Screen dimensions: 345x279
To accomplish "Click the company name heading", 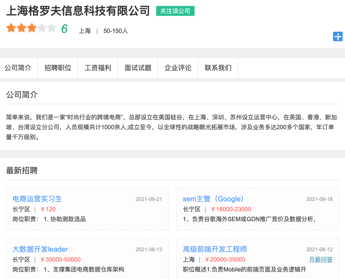I will coord(78,11).
